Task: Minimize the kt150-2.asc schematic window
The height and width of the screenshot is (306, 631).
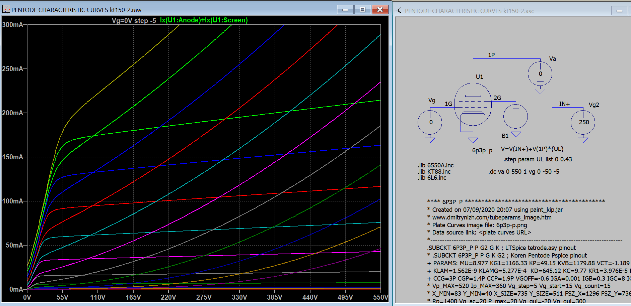Action: (620, 11)
